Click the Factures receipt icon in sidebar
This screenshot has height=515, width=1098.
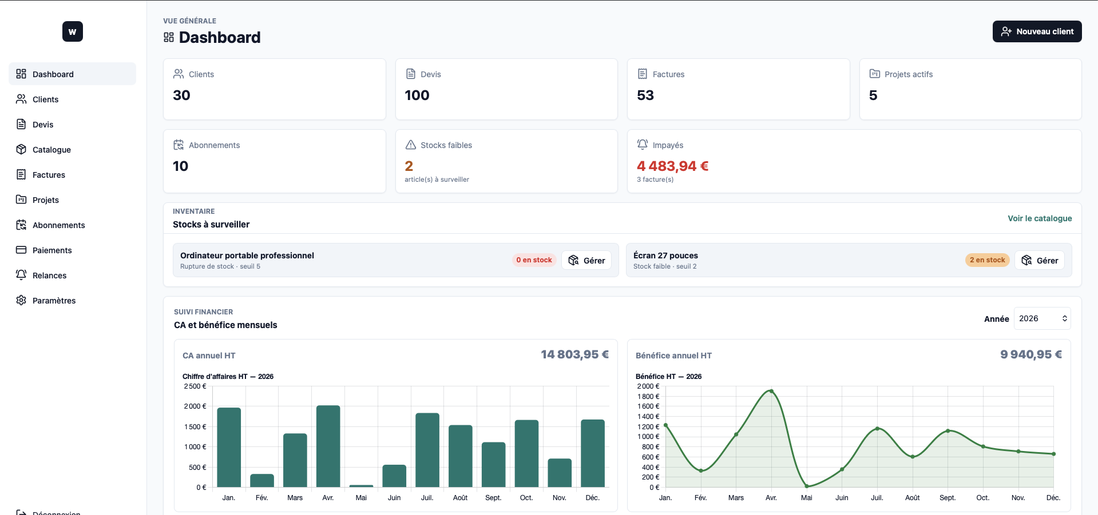click(21, 174)
